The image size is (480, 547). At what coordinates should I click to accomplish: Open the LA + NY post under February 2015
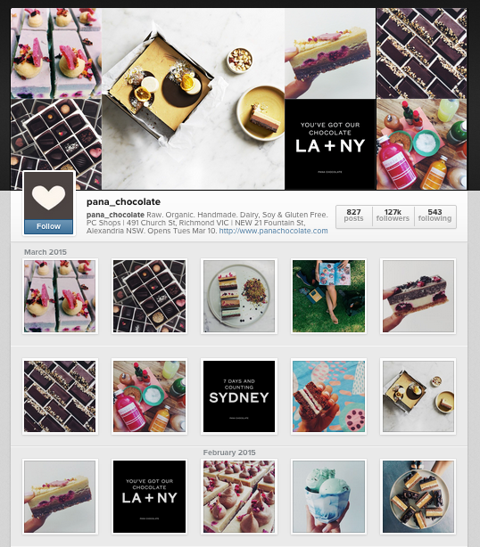pos(149,496)
